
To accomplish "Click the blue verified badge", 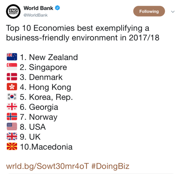I will click(x=57, y=8).
